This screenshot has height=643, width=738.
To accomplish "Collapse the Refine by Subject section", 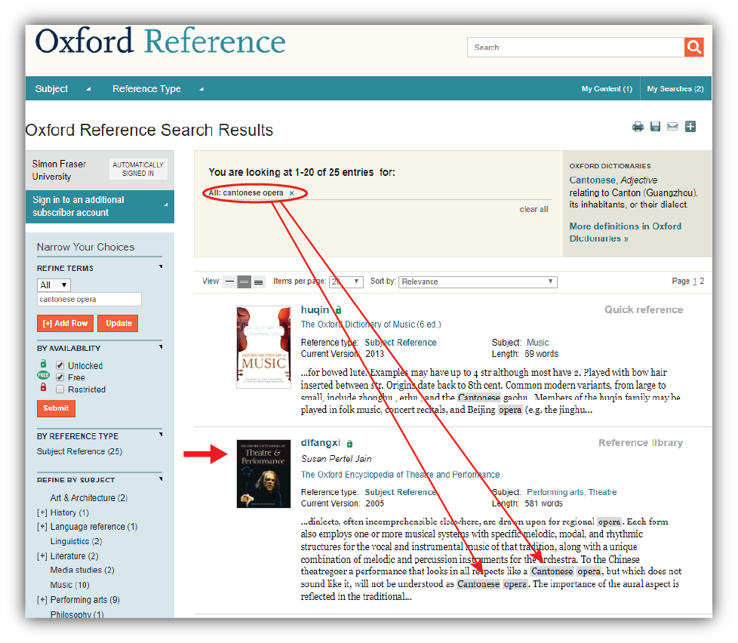I will click(161, 478).
